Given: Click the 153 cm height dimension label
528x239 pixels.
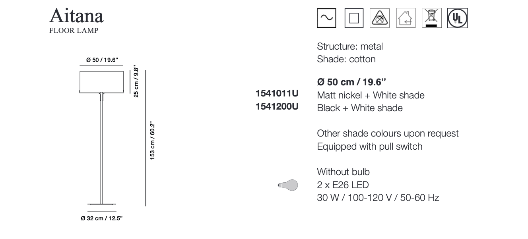Looking at the screenshot, I should coord(152,141).
